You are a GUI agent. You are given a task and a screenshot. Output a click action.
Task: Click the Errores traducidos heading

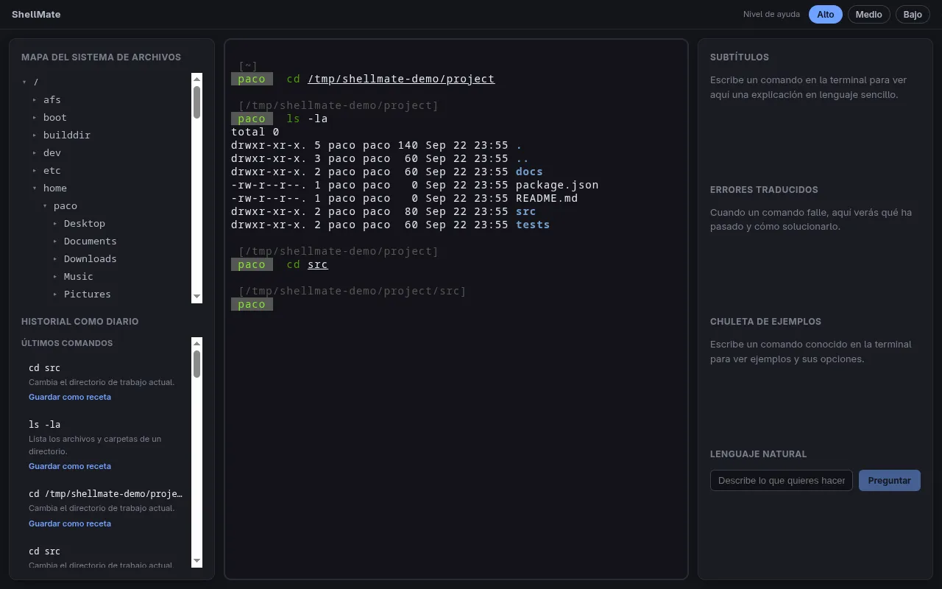(x=764, y=190)
